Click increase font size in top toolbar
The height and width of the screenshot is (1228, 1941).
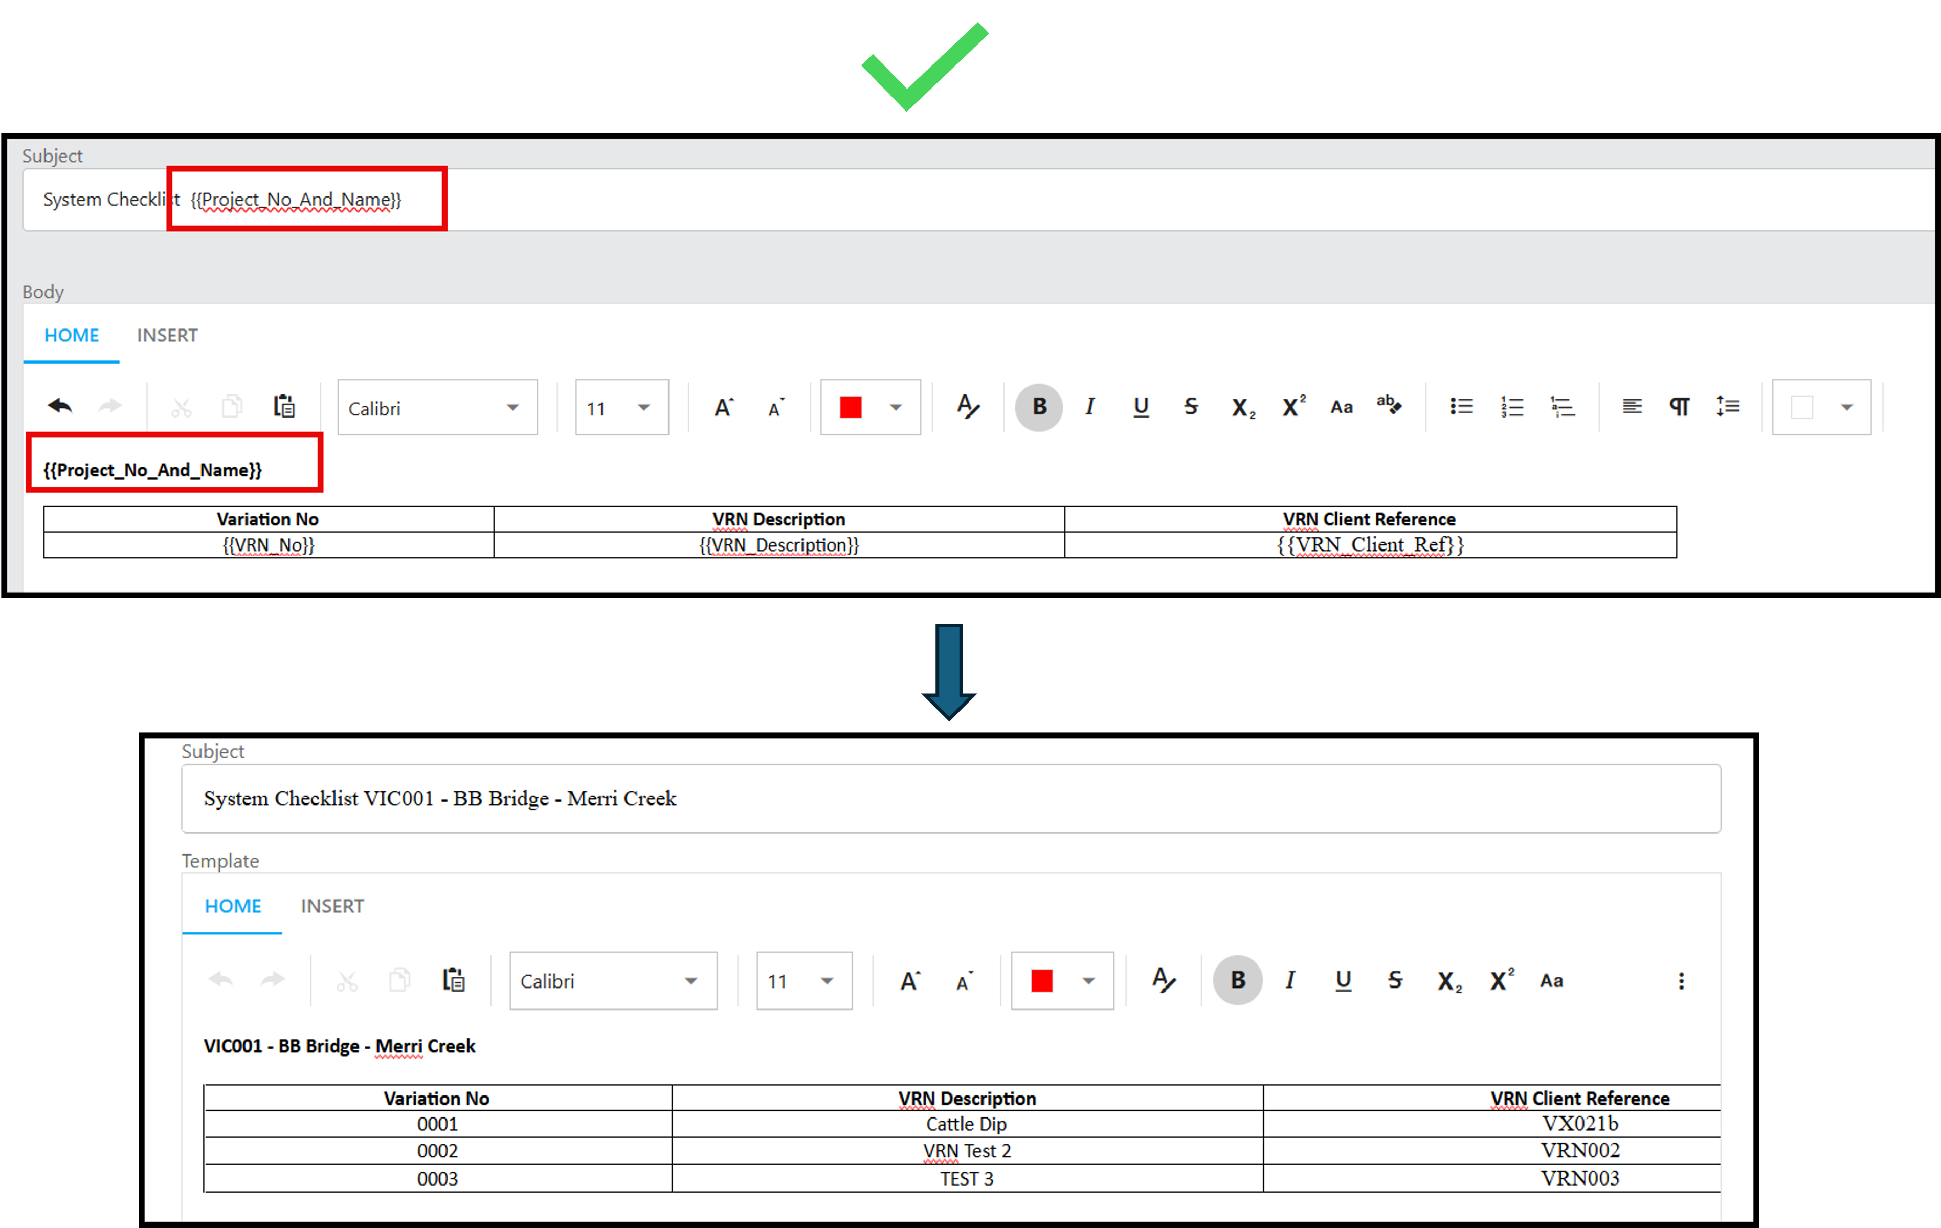(x=723, y=407)
